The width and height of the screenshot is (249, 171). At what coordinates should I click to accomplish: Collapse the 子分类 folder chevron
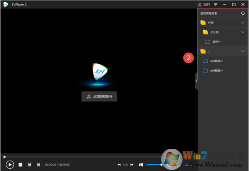243,32
